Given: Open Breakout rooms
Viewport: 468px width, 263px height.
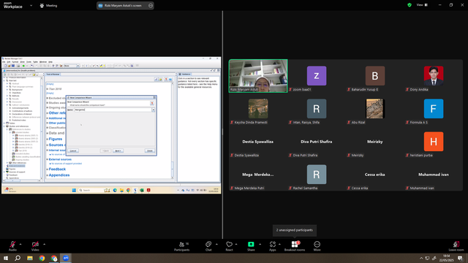Looking at the screenshot, I should pyautogui.click(x=295, y=246).
